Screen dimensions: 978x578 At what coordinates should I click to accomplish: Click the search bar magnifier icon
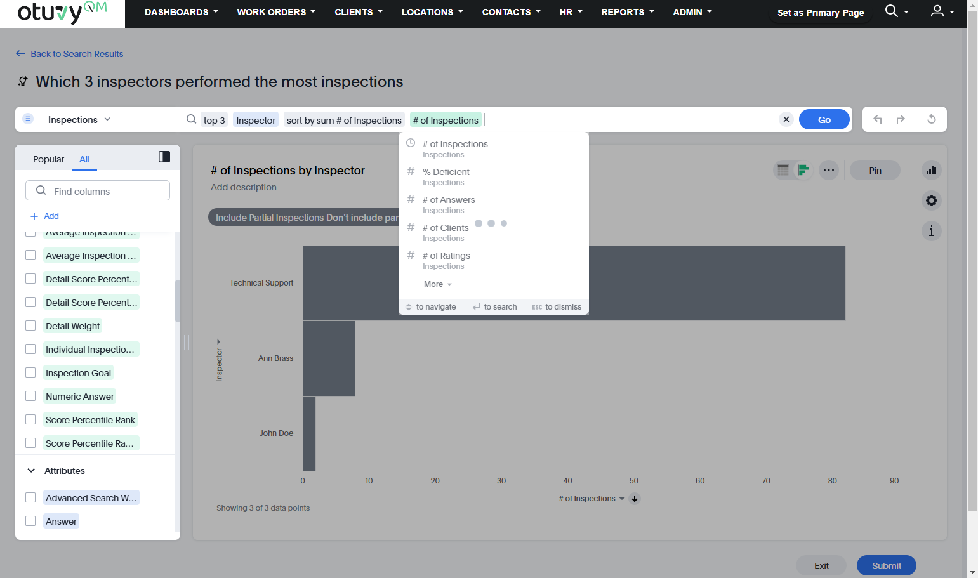[x=191, y=119]
